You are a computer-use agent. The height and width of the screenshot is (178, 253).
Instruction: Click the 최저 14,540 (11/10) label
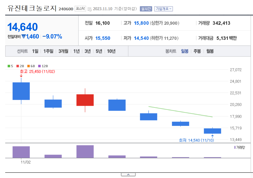(x=196, y=140)
